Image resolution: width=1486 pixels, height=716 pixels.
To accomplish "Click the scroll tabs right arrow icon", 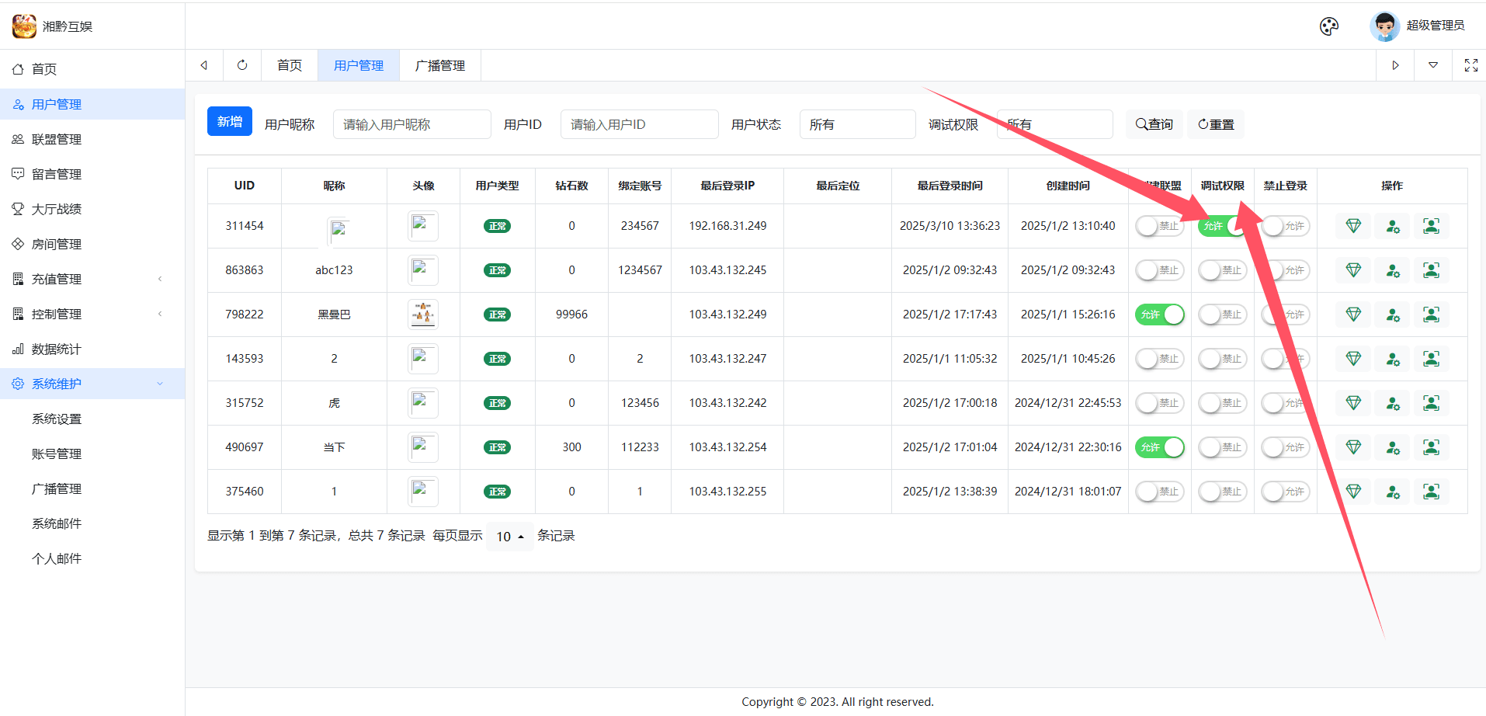I will coord(1395,65).
